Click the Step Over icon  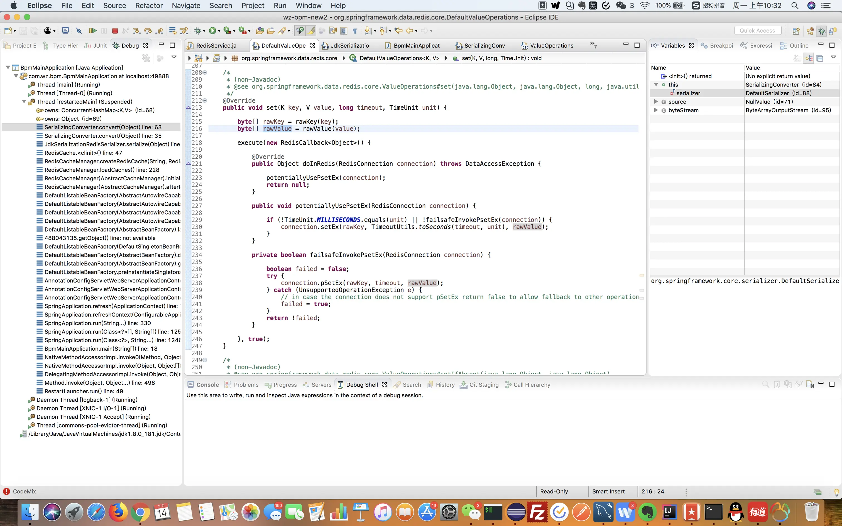148,31
